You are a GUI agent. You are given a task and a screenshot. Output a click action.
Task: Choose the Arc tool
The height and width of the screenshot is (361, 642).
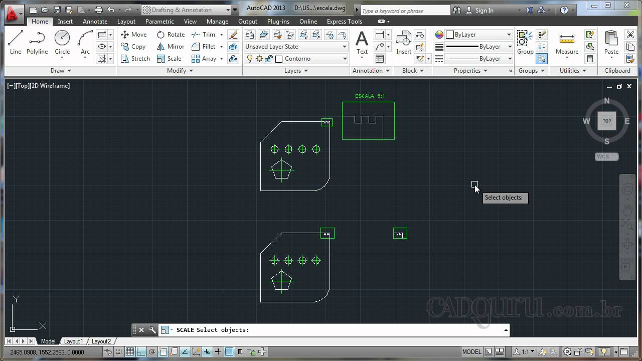tap(85, 43)
